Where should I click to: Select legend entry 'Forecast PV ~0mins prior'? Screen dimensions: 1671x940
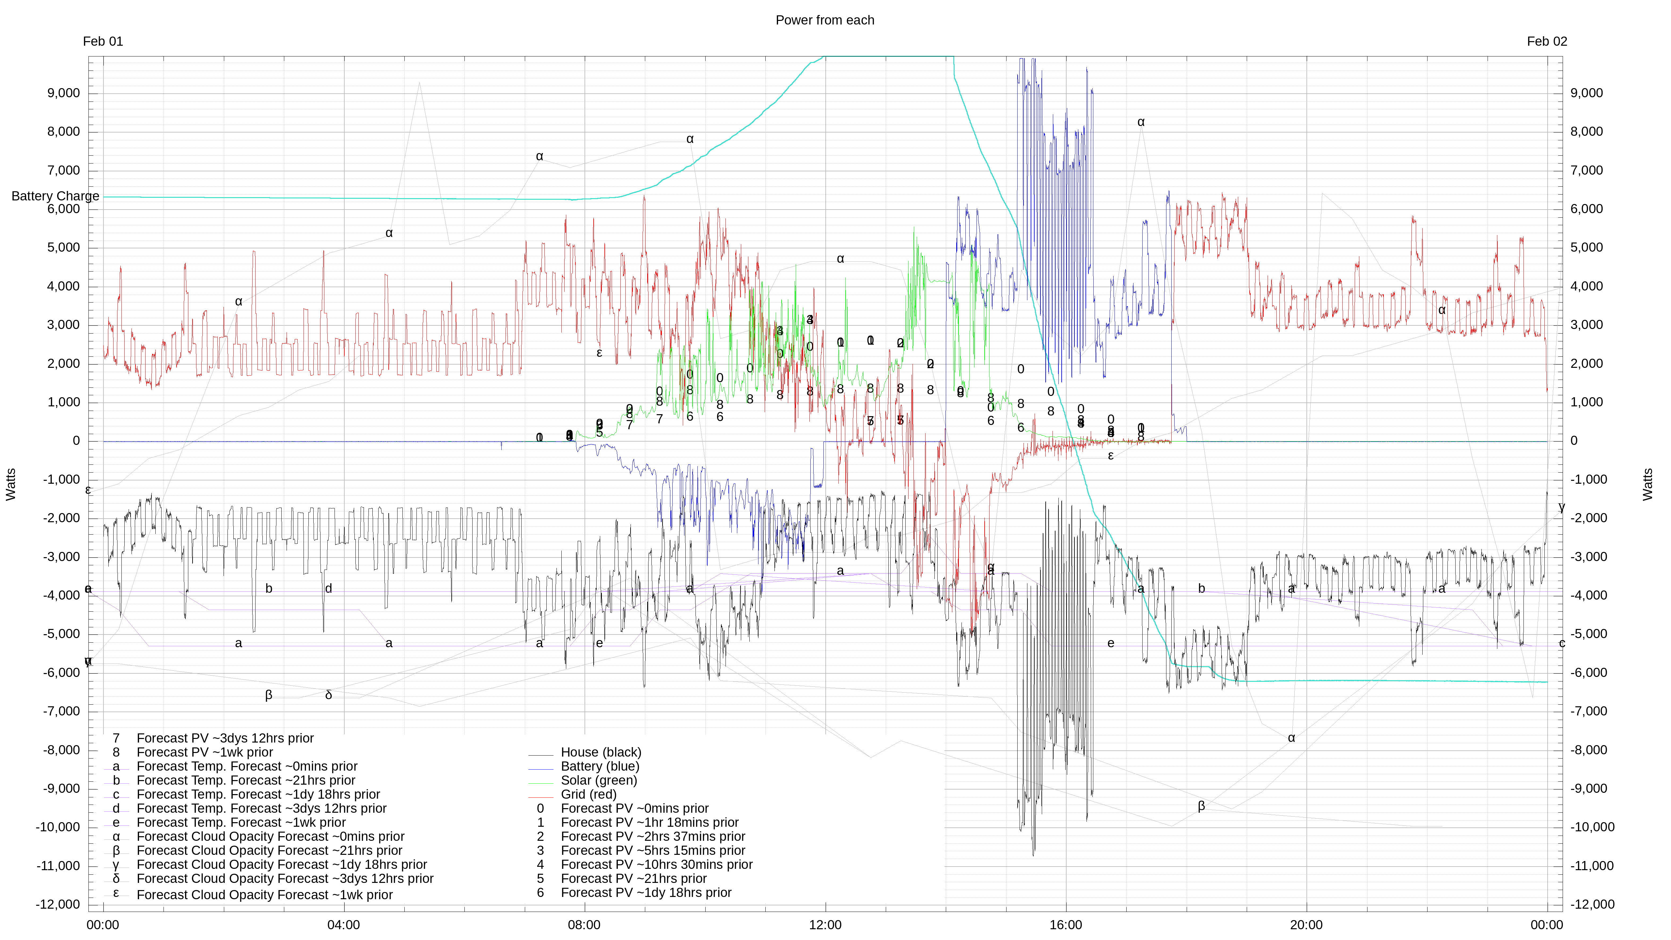click(634, 809)
